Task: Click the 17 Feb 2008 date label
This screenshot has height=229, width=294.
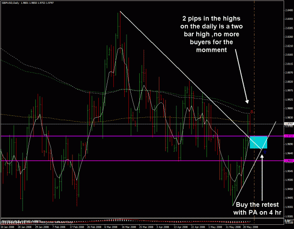Action: point(77,227)
